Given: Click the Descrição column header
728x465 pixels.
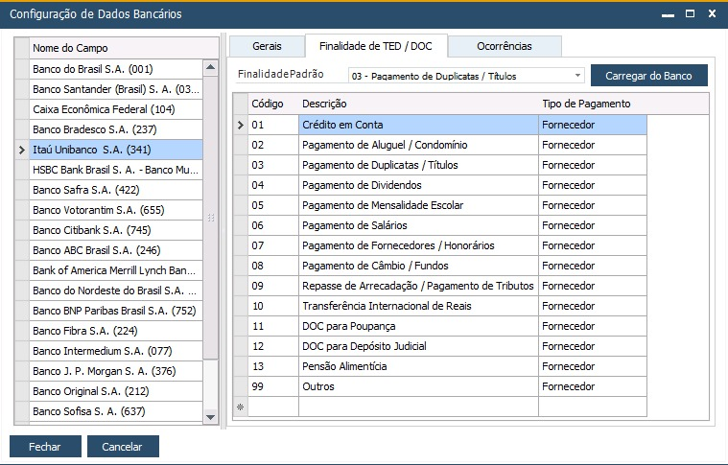Looking at the screenshot, I should [418, 104].
